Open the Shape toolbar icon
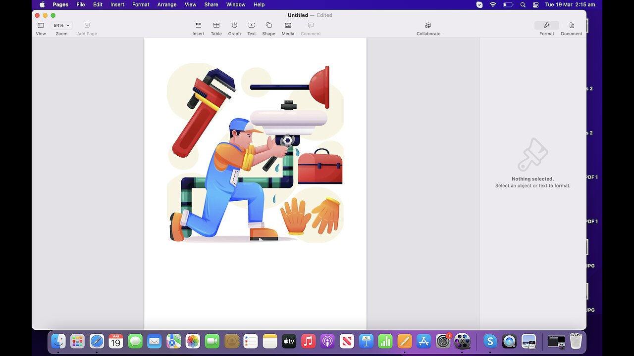 point(268,25)
